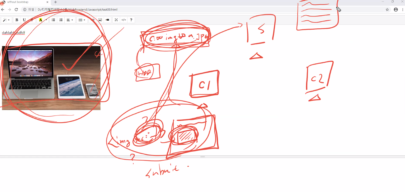Open the color palette dropdown arrow
The height and width of the screenshot is (192, 405).
46,20
